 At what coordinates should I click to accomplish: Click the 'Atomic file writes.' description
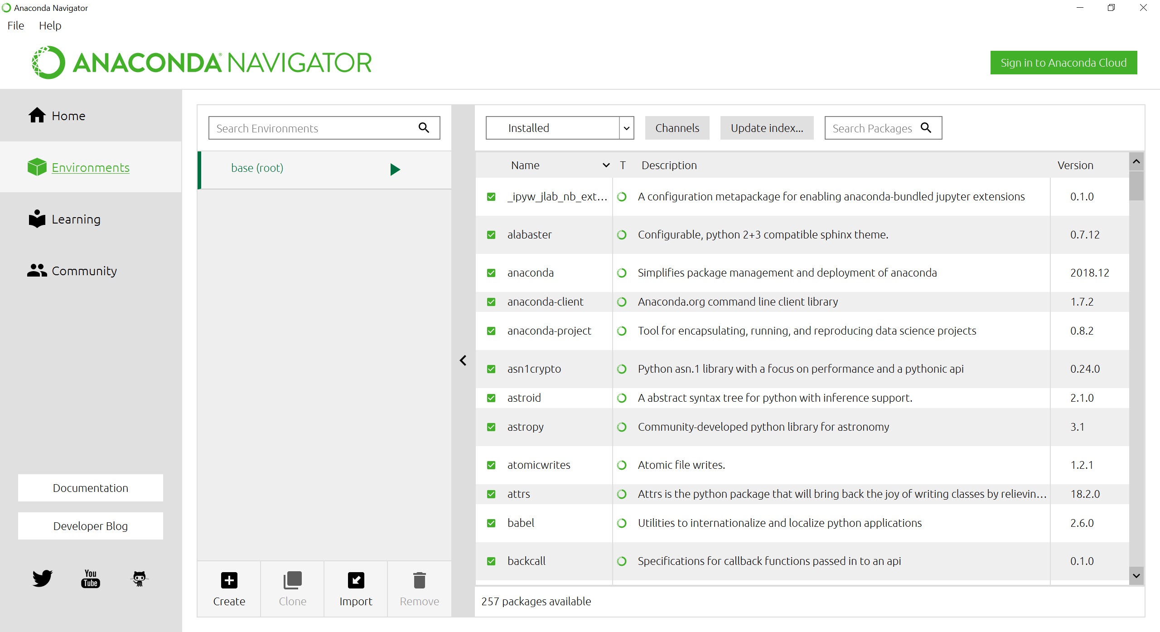681,465
